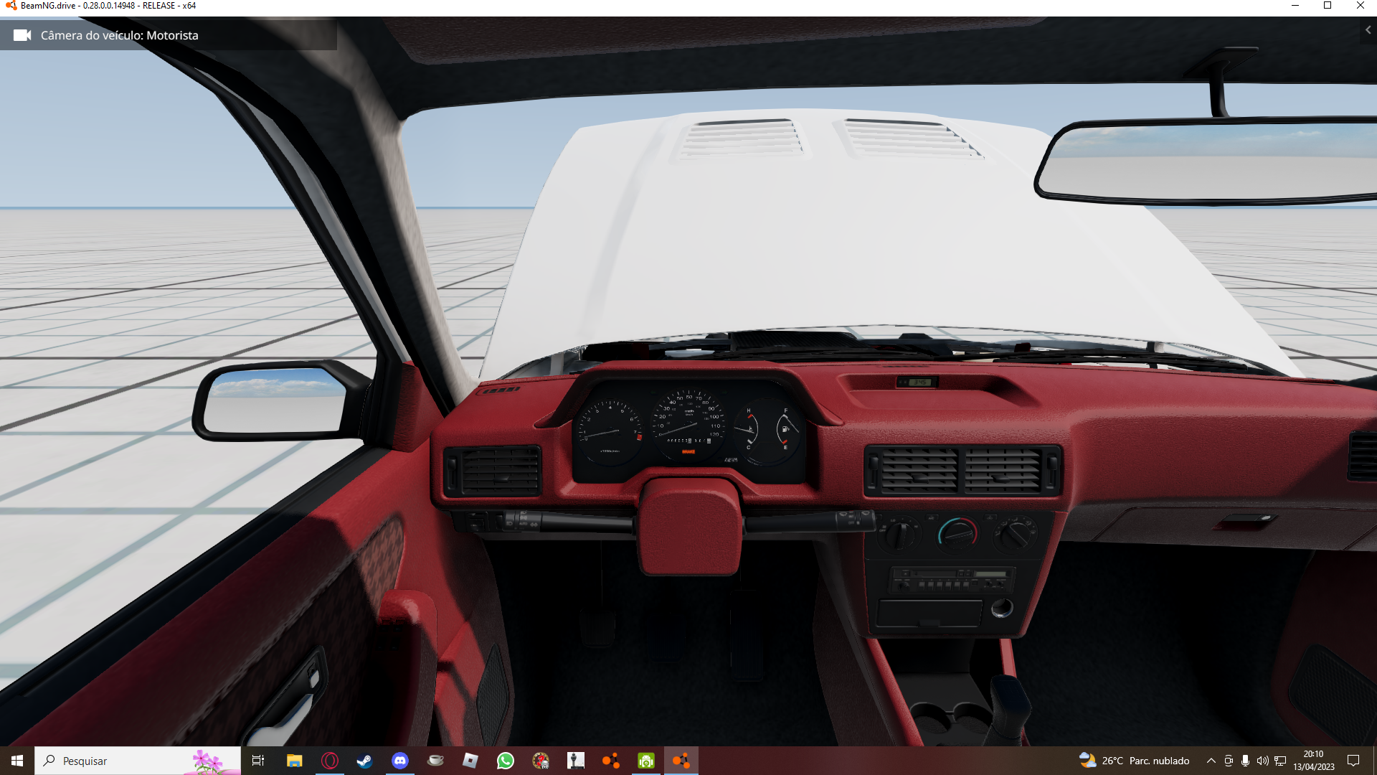Switch to the Opera GX browser

(x=330, y=761)
